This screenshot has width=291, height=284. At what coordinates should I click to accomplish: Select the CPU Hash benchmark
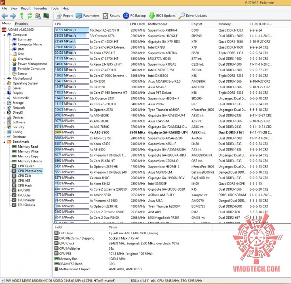pyautogui.click(x=22, y=185)
